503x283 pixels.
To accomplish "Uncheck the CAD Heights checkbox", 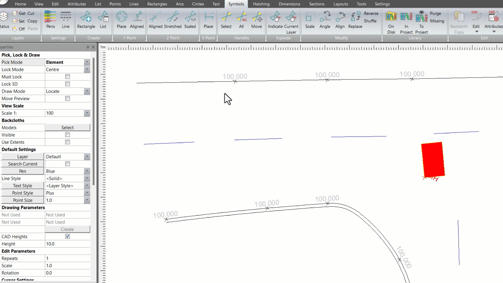I will [x=67, y=236].
